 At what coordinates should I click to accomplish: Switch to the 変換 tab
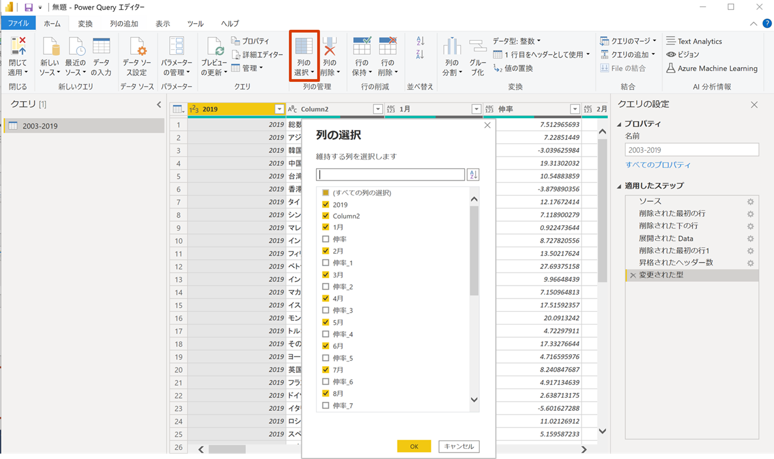[85, 23]
